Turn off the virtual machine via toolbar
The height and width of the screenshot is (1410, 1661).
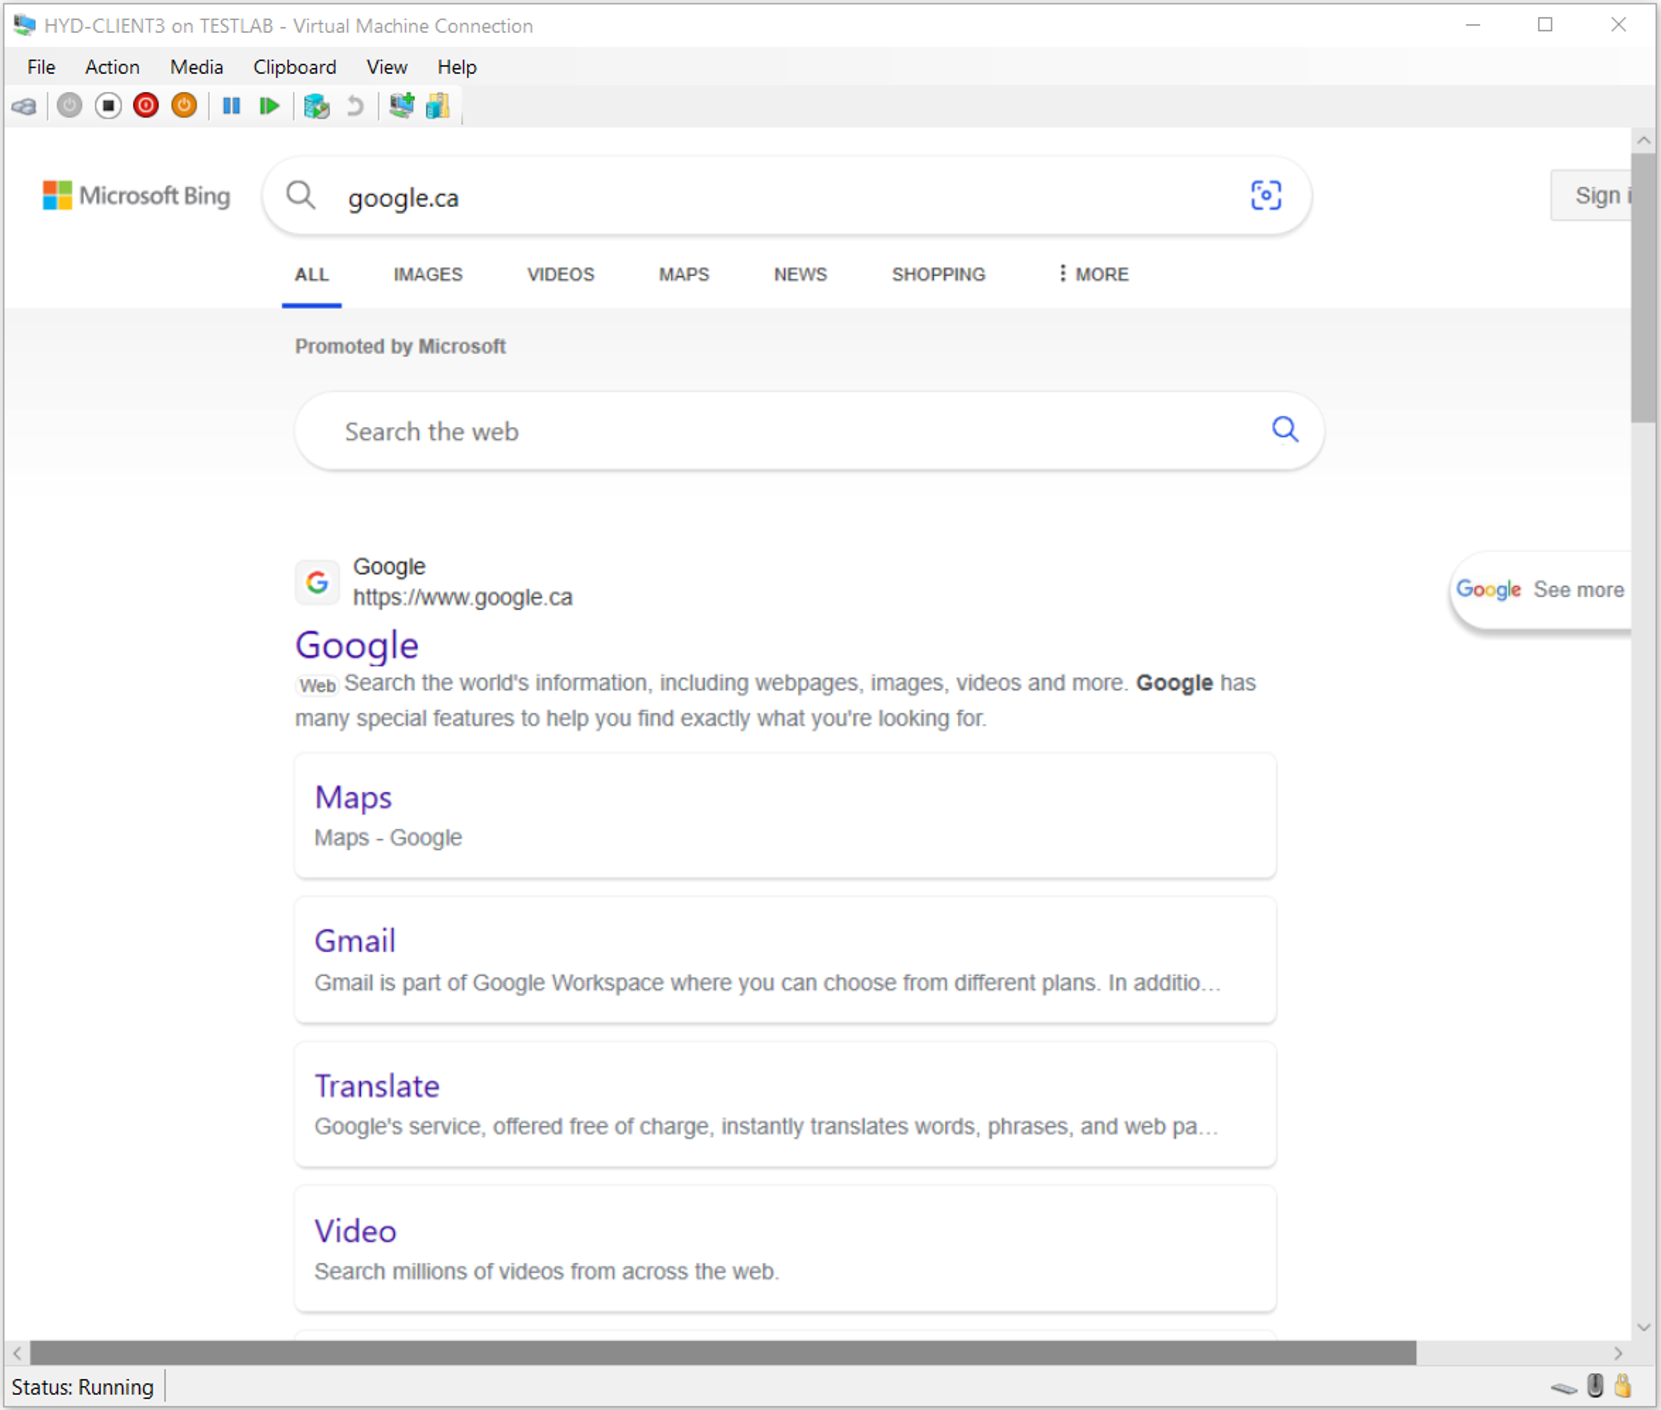pyautogui.click(x=108, y=106)
